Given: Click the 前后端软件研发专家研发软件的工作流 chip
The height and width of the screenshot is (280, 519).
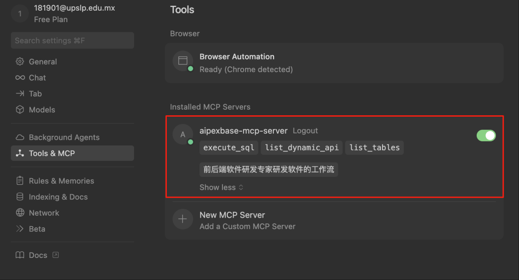Looking at the screenshot, I should (x=269, y=170).
